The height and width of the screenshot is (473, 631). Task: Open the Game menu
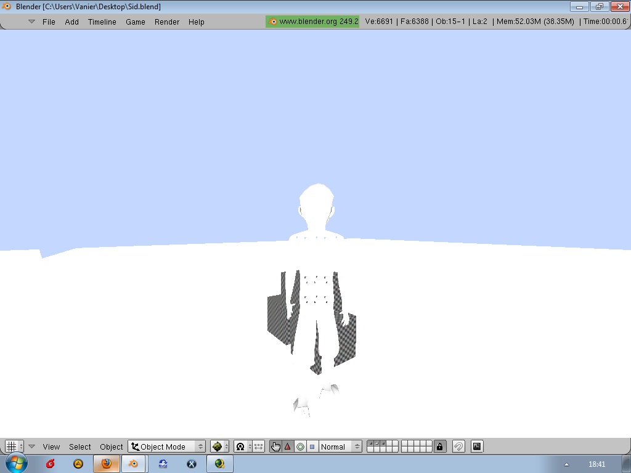pyautogui.click(x=135, y=22)
